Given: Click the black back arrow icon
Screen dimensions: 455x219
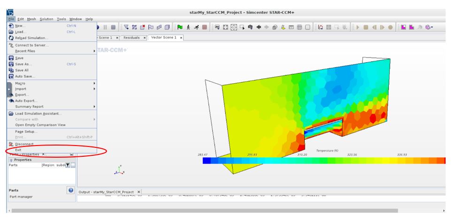Looking at the screenshot, I should pos(259,27).
